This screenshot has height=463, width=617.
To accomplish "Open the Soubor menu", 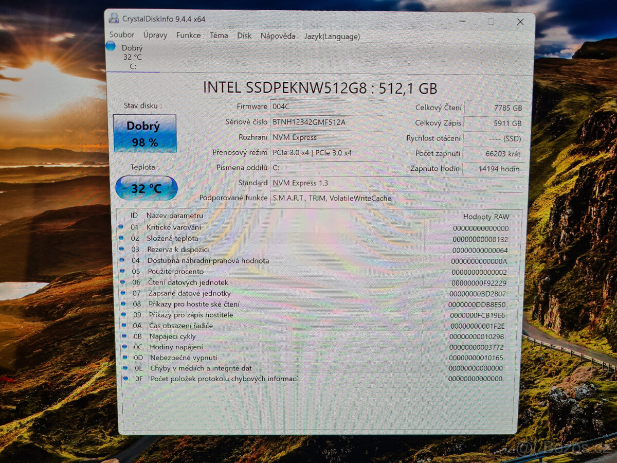I will coord(122,34).
